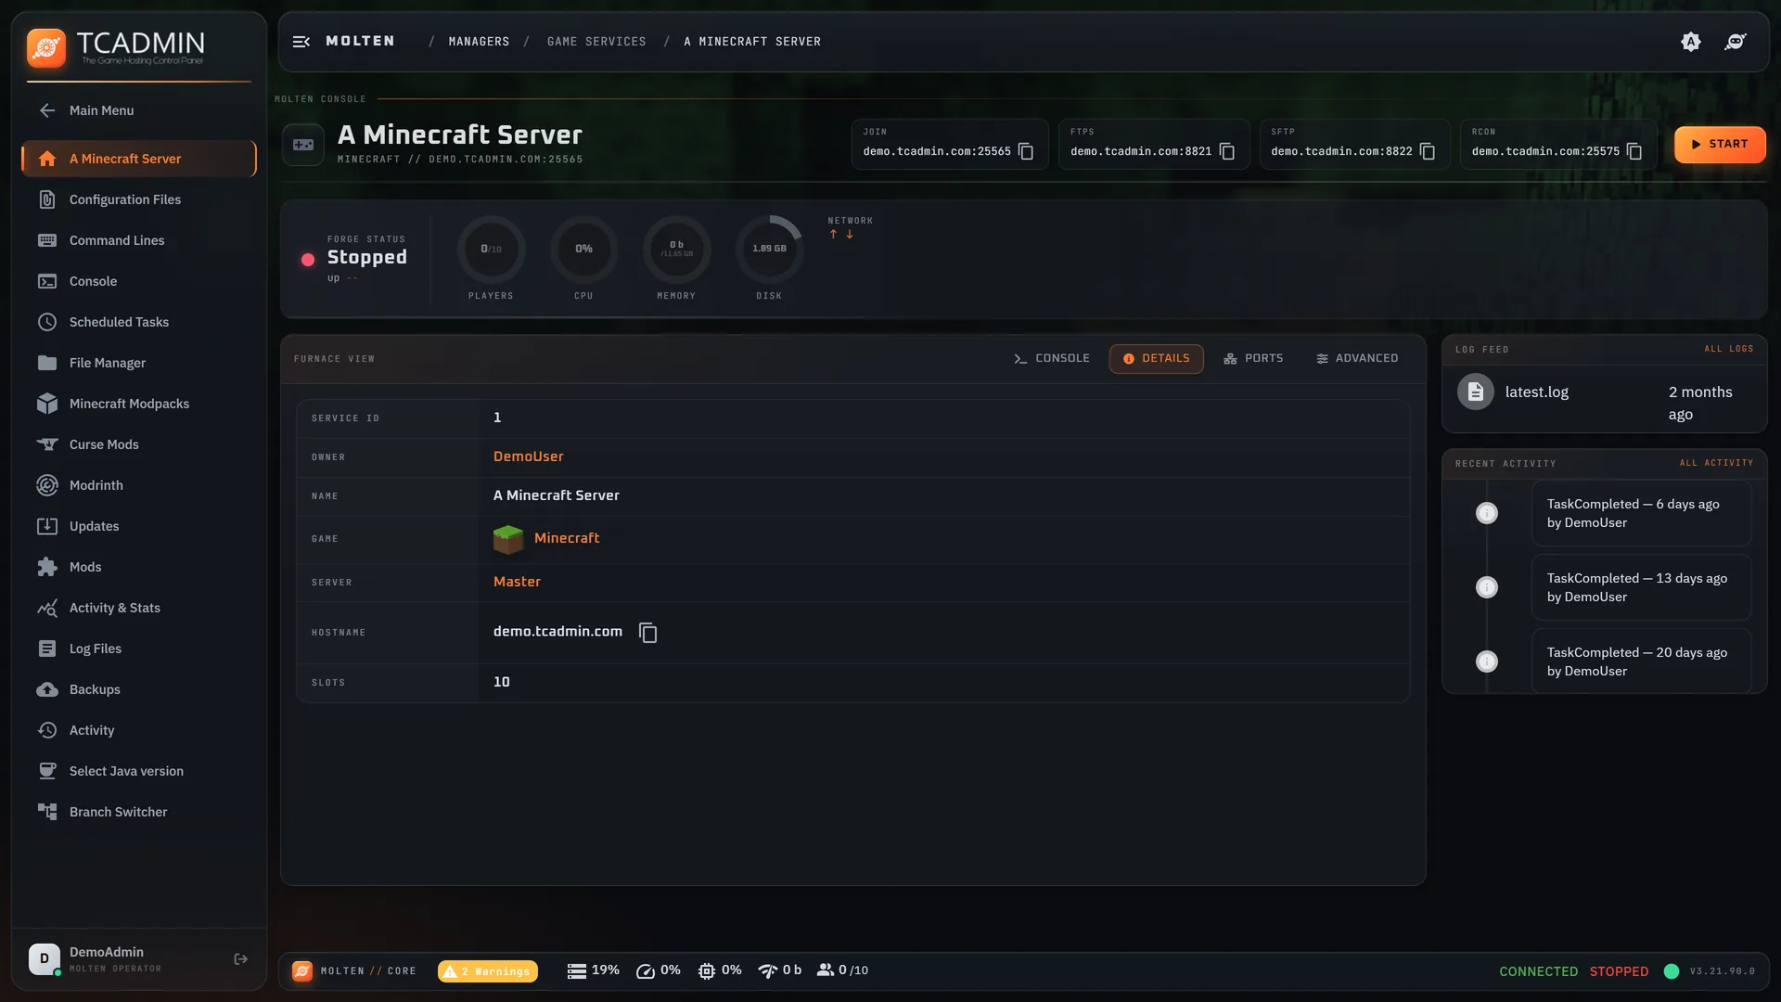The image size is (1781, 1002).
Task: Copy the SFTP address demo.tcadmin.com:8822
Action: click(1428, 151)
